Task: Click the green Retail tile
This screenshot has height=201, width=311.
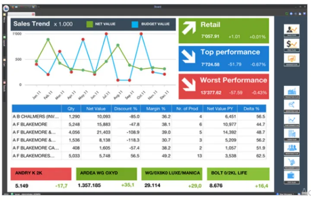Action: pyautogui.click(x=223, y=31)
